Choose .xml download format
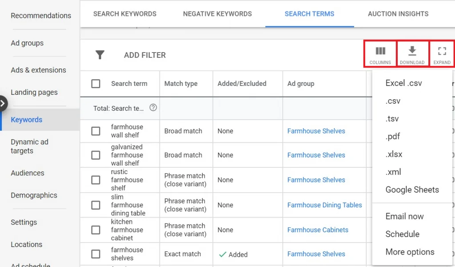This screenshot has height=267, width=455. [x=393, y=172]
